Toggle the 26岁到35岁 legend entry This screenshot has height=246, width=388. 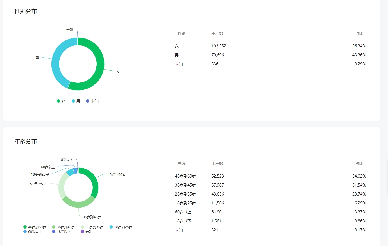tap(92, 227)
